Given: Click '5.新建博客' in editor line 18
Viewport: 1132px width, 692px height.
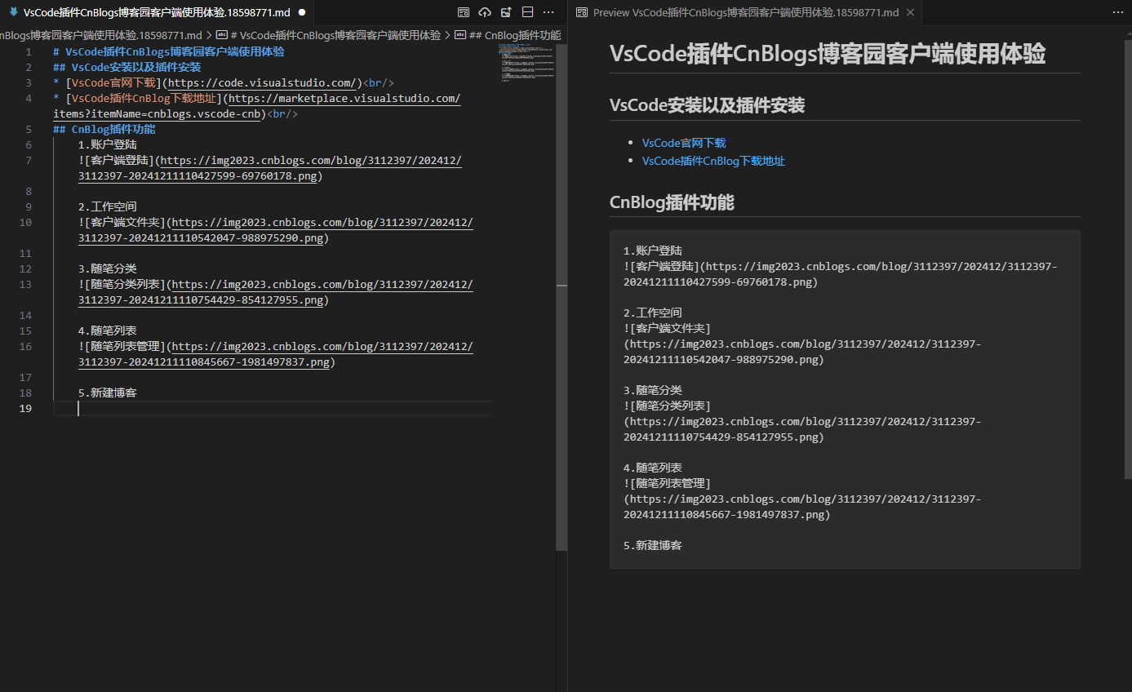Looking at the screenshot, I should point(108,393).
